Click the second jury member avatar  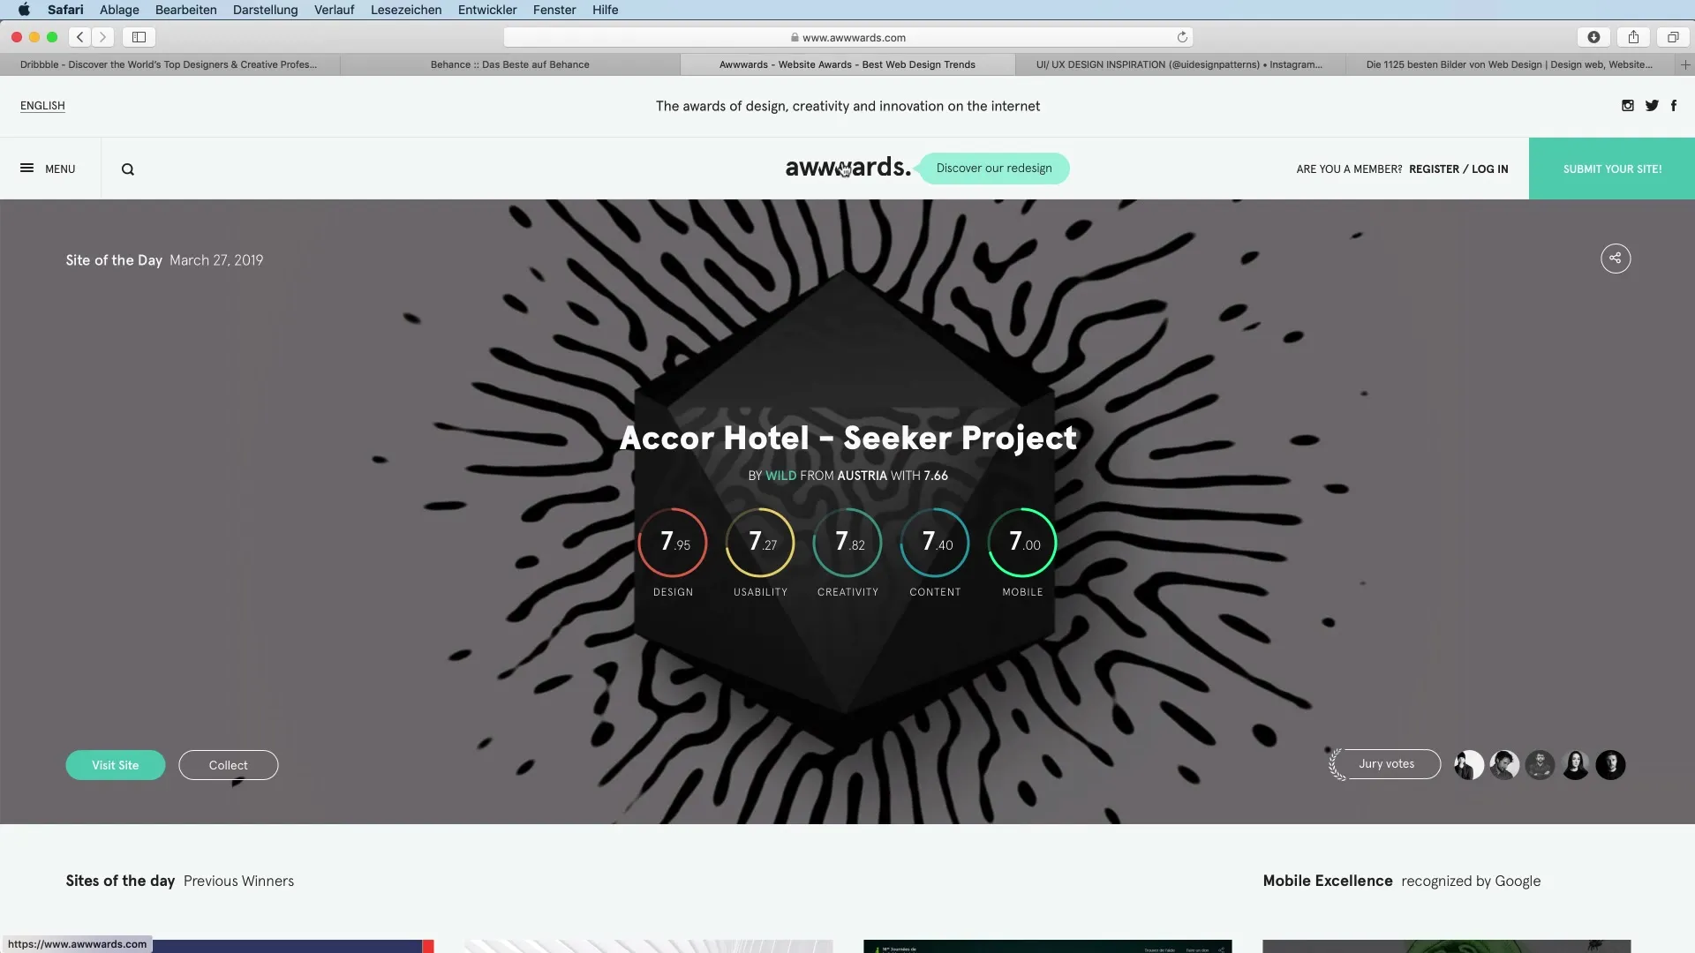pos(1504,765)
